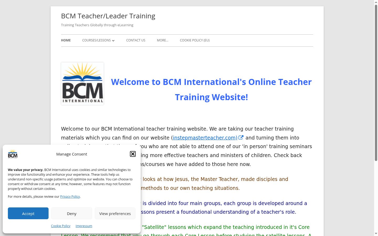Click the scrollbar down arrow
Screen dimensions: 378x236
[376, 234]
